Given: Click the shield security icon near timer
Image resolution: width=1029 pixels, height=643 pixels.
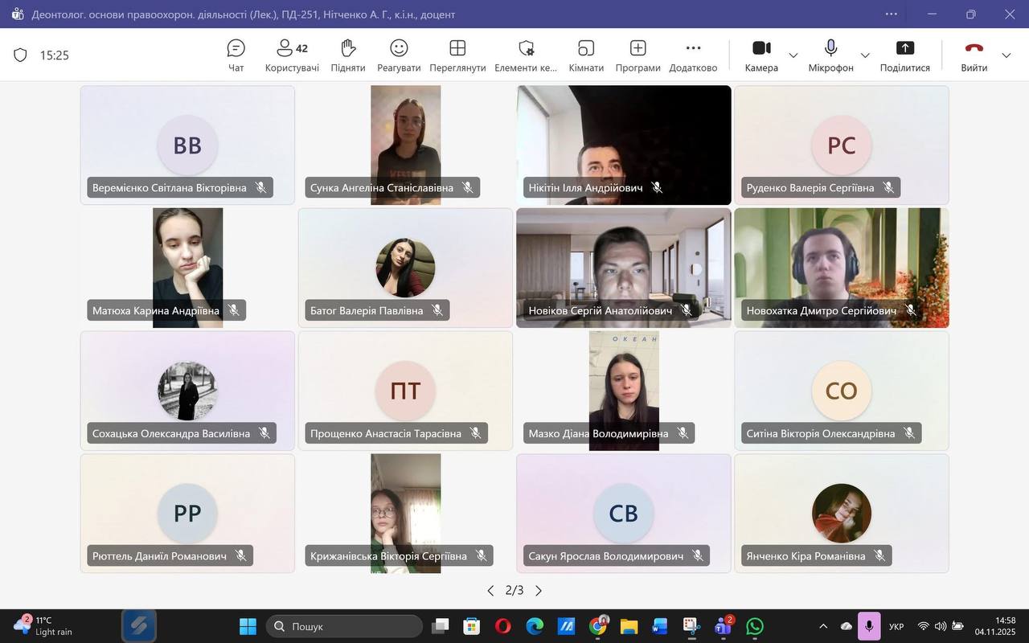Looking at the screenshot, I should pyautogui.click(x=21, y=55).
